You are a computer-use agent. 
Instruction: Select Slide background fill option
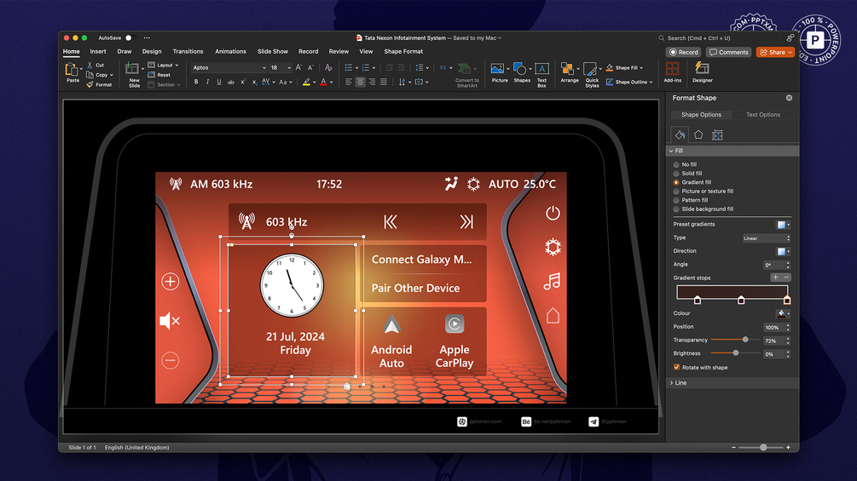(676, 209)
